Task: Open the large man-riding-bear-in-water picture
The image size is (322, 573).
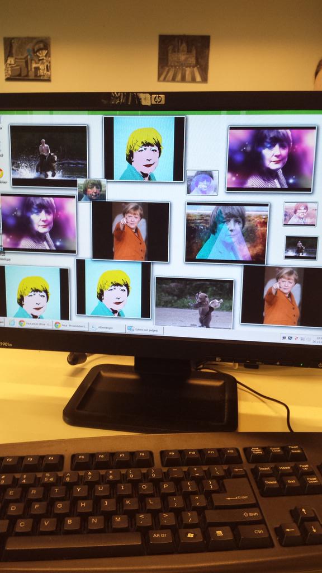Action: tap(49, 156)
